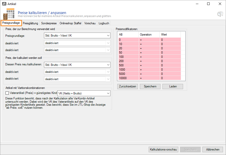Open the VK (Netto + Brutto) dropdown
226x155 pixels.
click(x=84, y=93)
